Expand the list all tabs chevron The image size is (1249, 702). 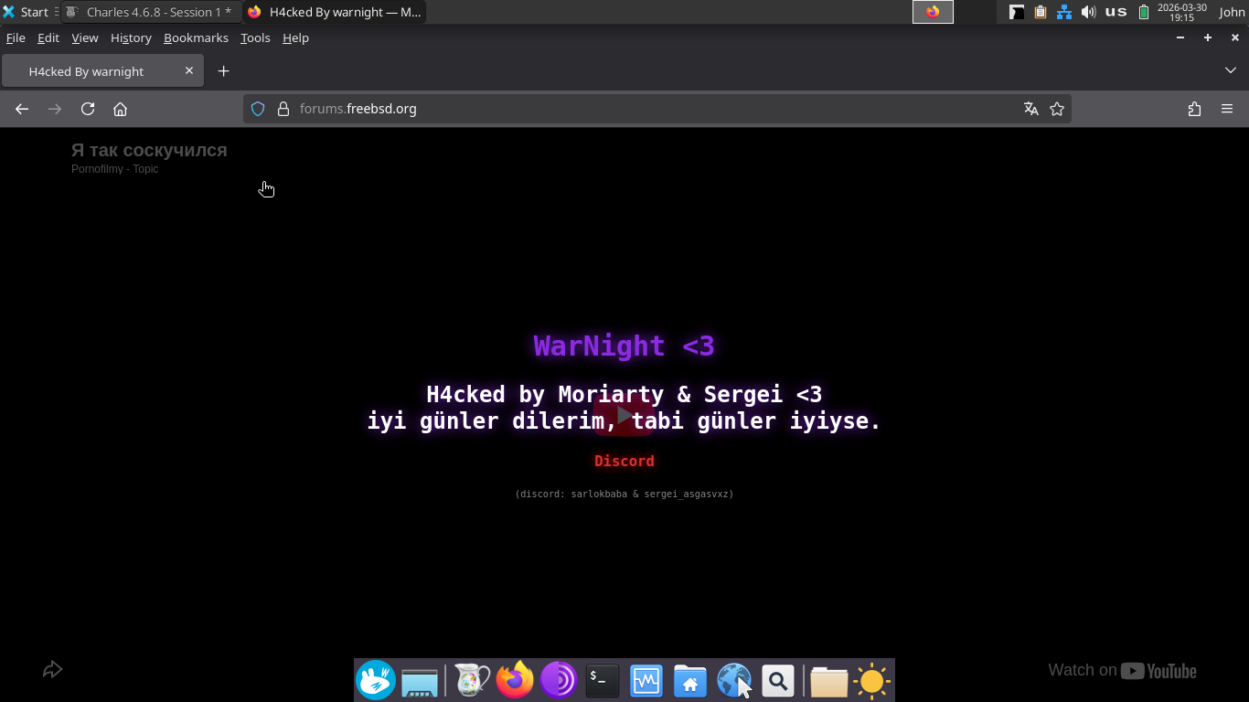(x=1230, y=70)
